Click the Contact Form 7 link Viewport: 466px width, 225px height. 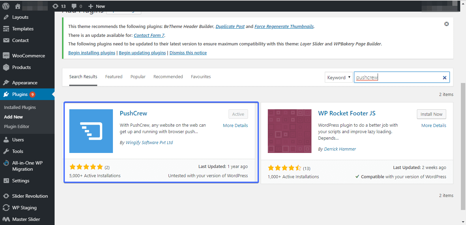point(149,35)
